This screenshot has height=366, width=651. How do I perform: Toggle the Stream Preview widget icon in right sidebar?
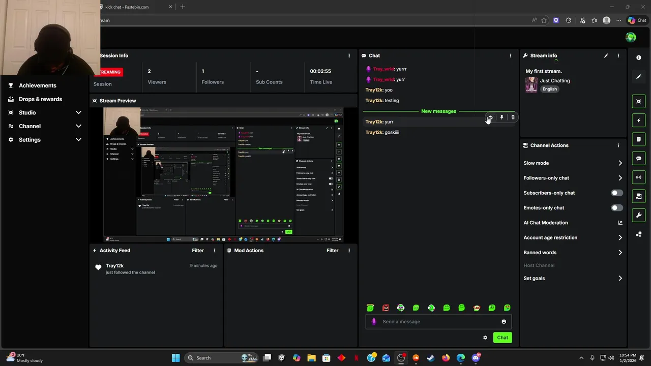coord(639,101)
